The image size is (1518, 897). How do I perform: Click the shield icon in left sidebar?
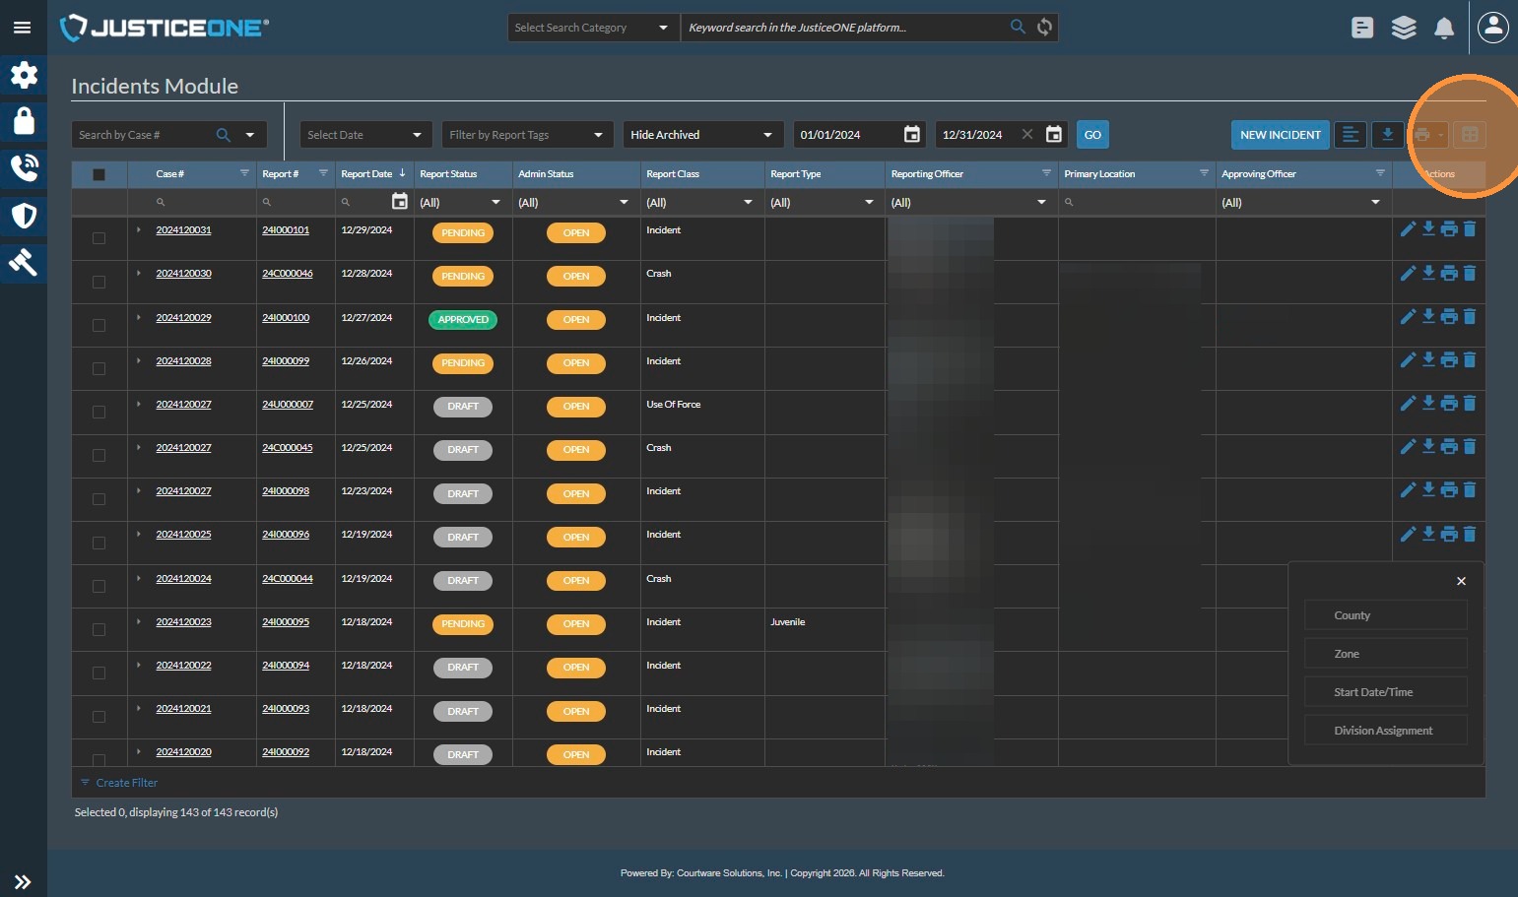coord(24,216)
